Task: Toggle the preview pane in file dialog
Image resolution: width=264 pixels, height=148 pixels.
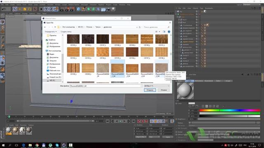Action: (164, 32)
